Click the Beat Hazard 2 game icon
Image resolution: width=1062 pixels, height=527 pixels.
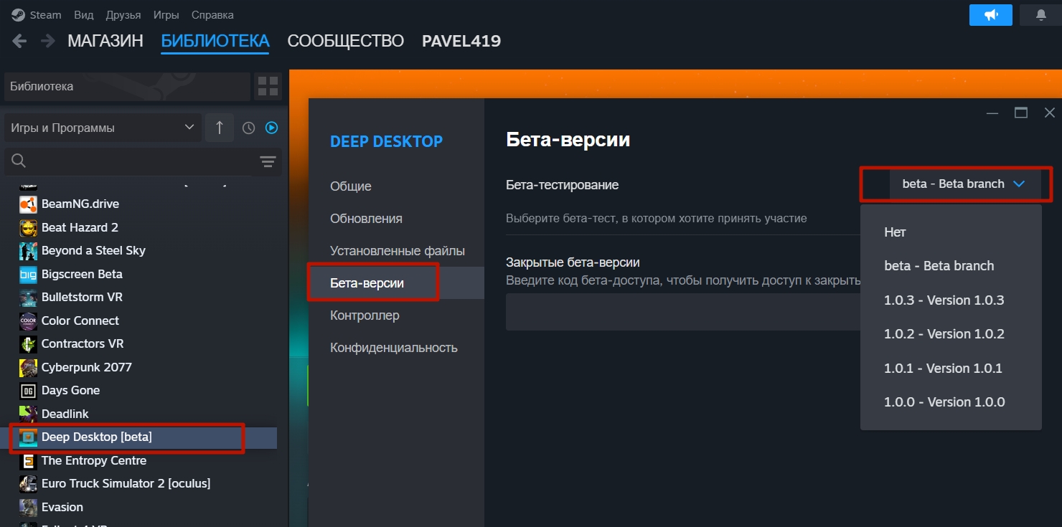coord(28,228)
